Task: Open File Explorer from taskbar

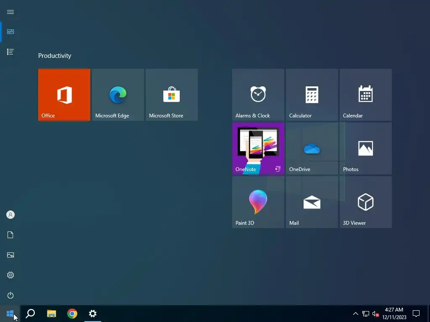Action: point(51,314)
